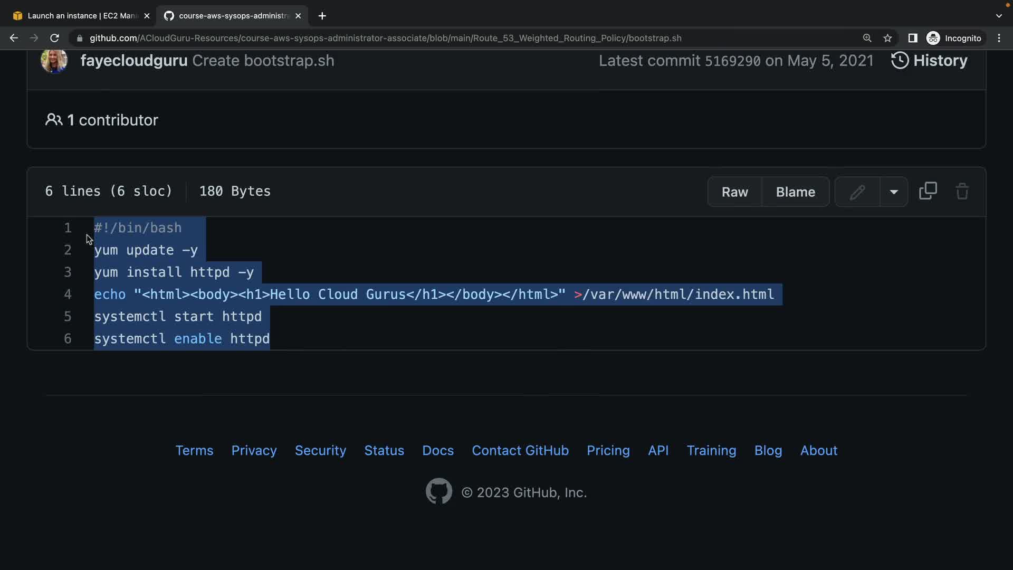This screenshot has height=570, width=1013.
Task: Switch to Launch an instance EC2 tab
Action: point(79,16)
